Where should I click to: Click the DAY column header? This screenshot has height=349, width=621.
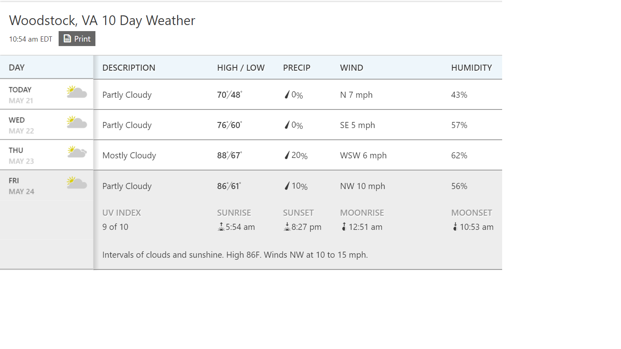(x=17, y=67)
